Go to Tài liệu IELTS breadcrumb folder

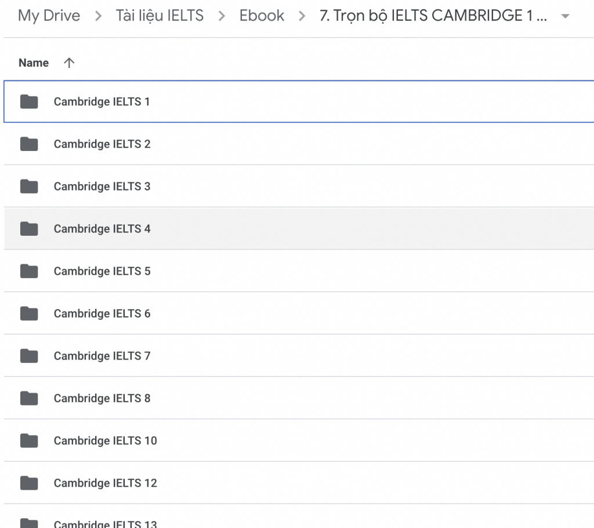tap(160, 16)
